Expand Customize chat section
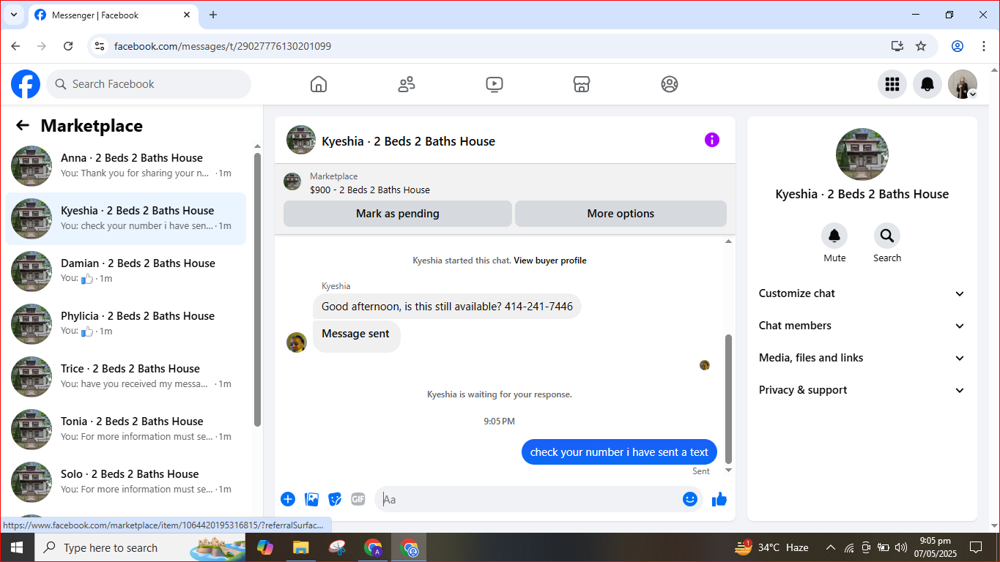This screenshot has height=562, width=1000. point(862,293)
